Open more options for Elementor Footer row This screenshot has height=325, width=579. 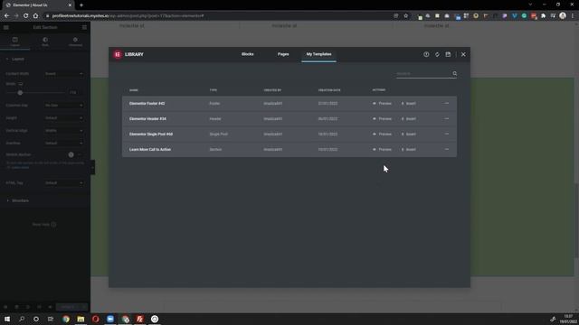coord(447,104)
